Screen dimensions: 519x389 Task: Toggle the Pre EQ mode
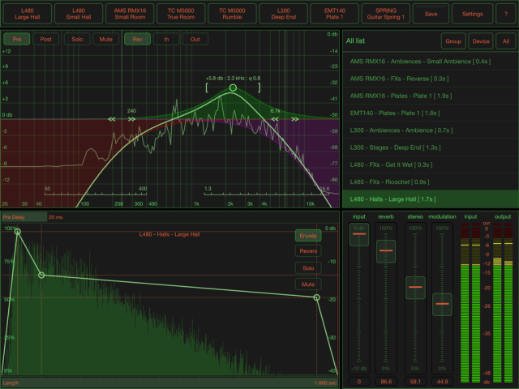(17, 39)
